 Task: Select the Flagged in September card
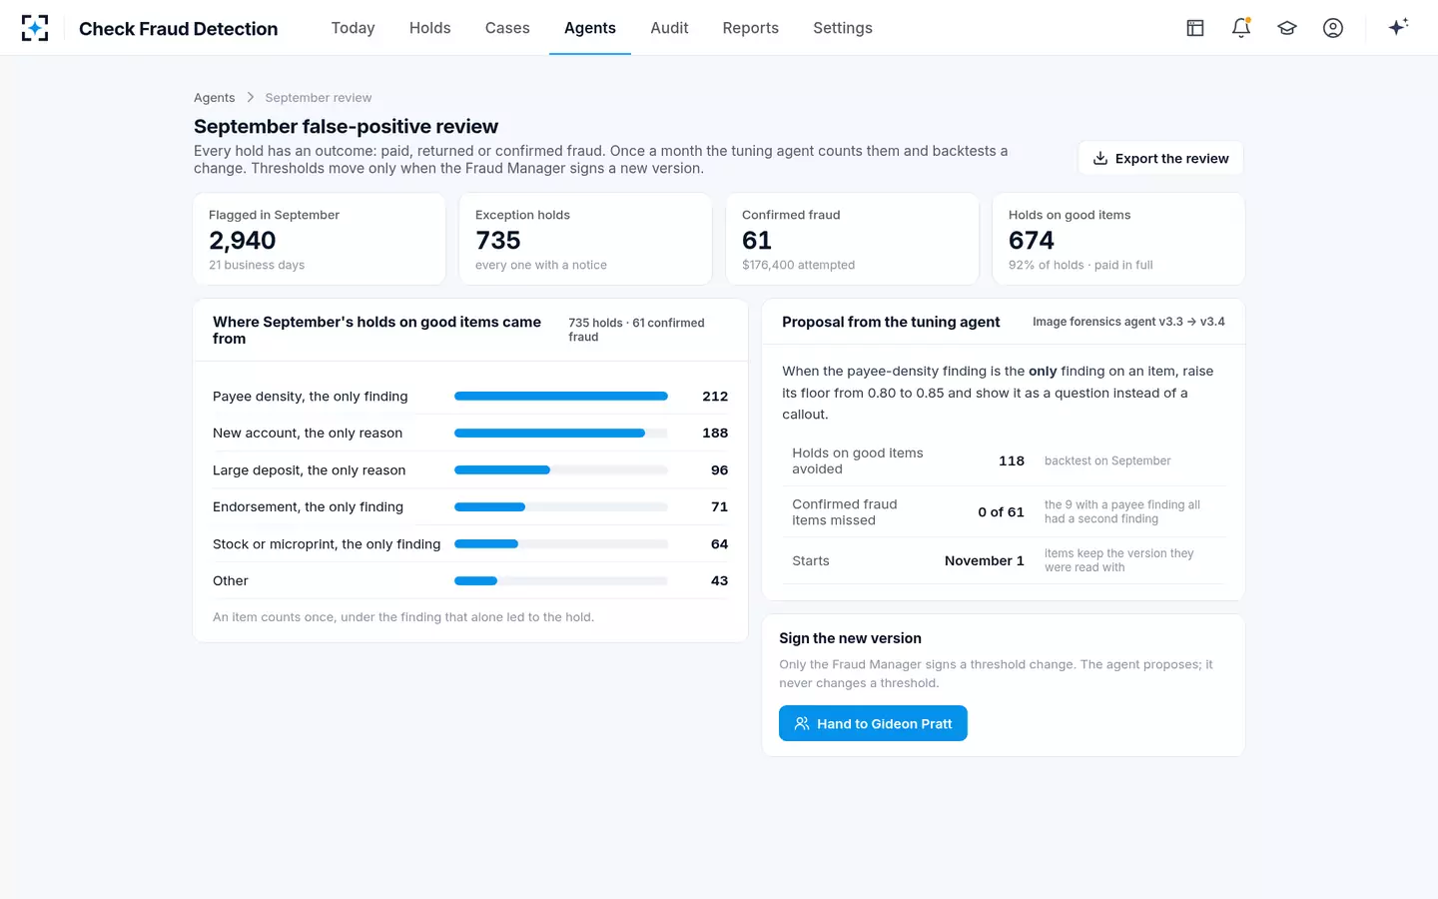(x=319, y=239)
